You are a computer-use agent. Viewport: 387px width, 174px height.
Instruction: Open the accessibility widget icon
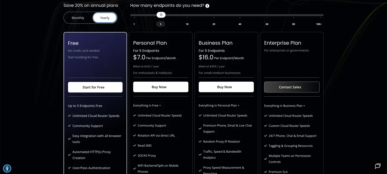(x=7, y=168)
